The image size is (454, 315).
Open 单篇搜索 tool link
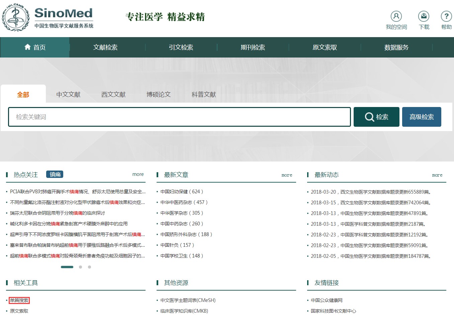pyautogui.click(x=19, y=300)
